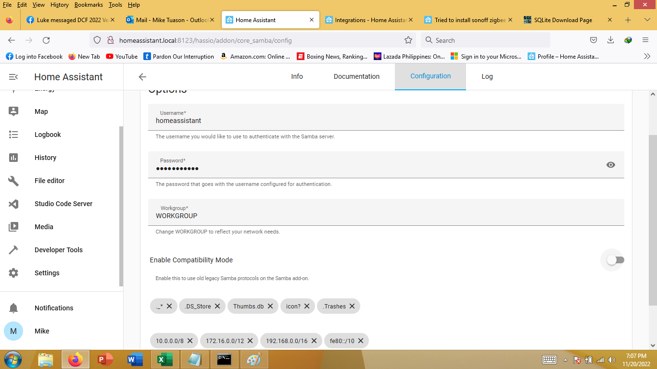Toggle Enable Compatibility Mode switch
Viewport: 657px width, 369px height.
pos(615,260)
